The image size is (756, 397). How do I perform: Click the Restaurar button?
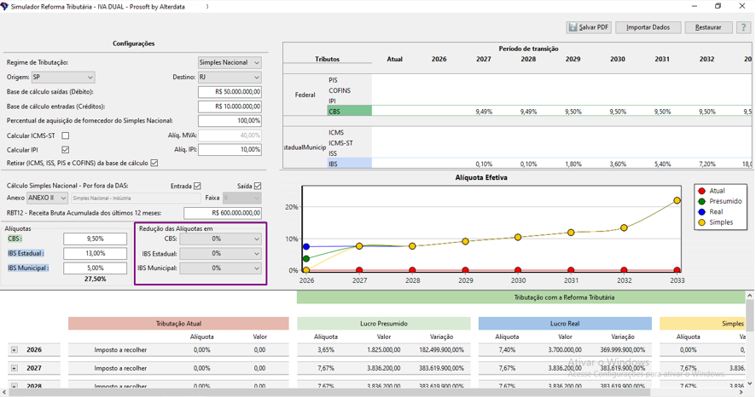(707, 27)
